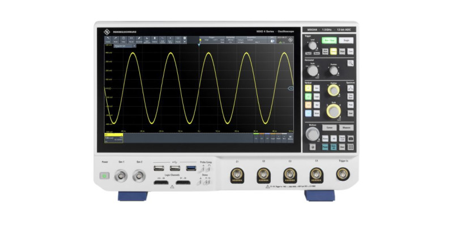The width and height of the screenshot is (453, 226).
Task: Tap the Undo icon in toolbar
Action: click(x=108, y=39)
